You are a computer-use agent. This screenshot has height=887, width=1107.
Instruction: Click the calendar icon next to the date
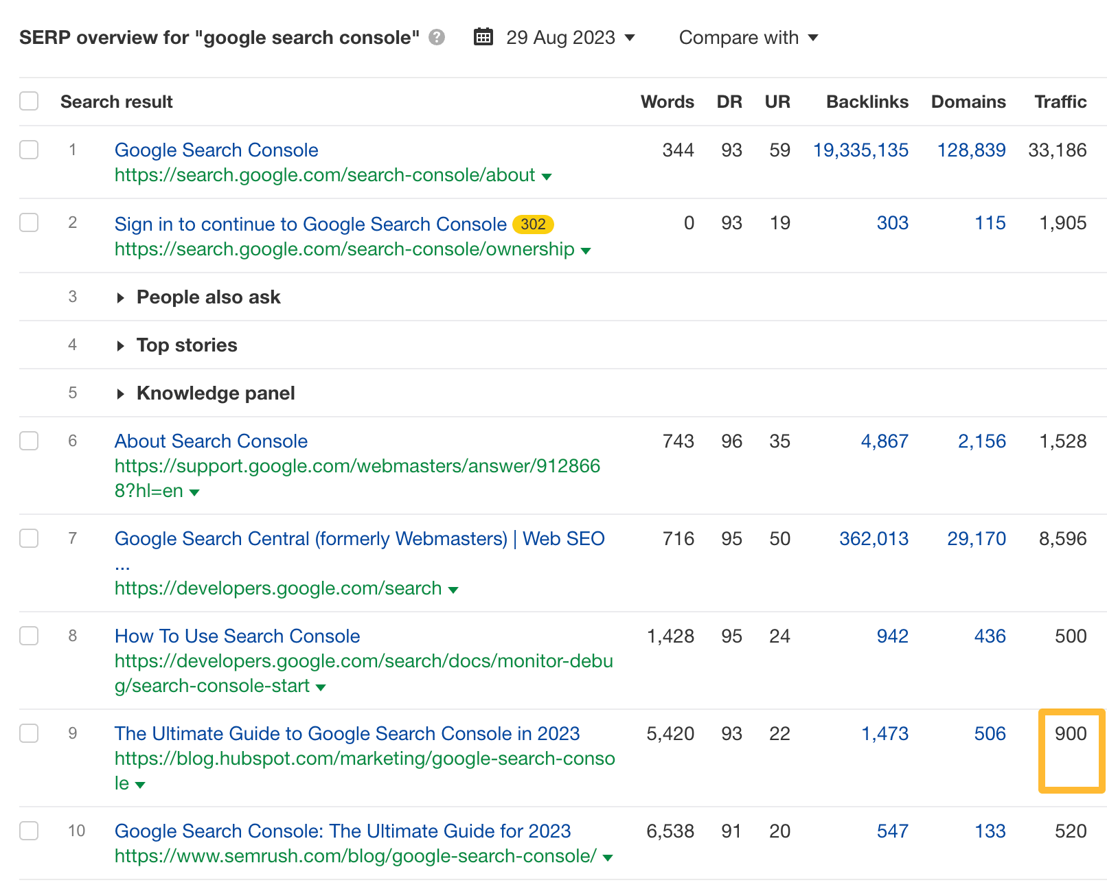pos(483,37)
